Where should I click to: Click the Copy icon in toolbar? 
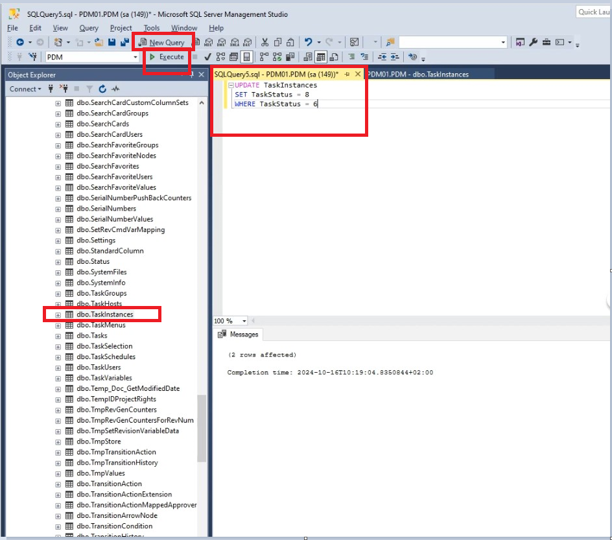[277, 42]
